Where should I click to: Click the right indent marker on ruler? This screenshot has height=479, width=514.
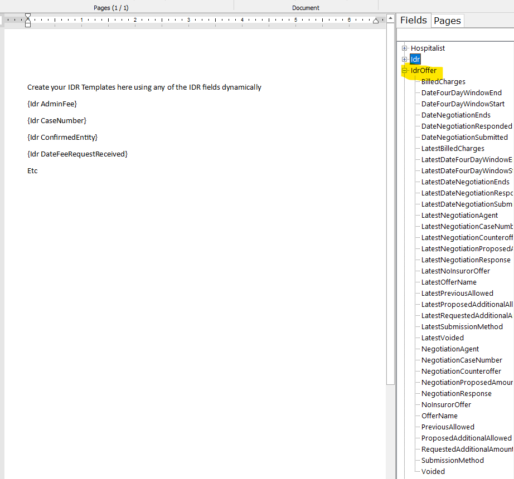[x=376, y=21]
